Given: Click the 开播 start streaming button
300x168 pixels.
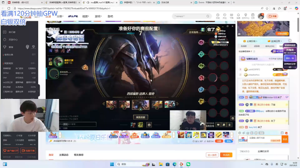Looking at the screenshot, I should (273, 16).
